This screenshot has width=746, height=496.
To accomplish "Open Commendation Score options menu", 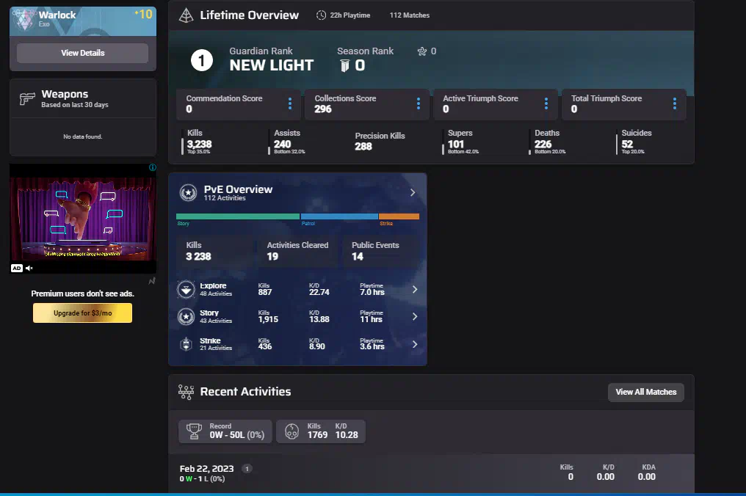I will point(290,104).
